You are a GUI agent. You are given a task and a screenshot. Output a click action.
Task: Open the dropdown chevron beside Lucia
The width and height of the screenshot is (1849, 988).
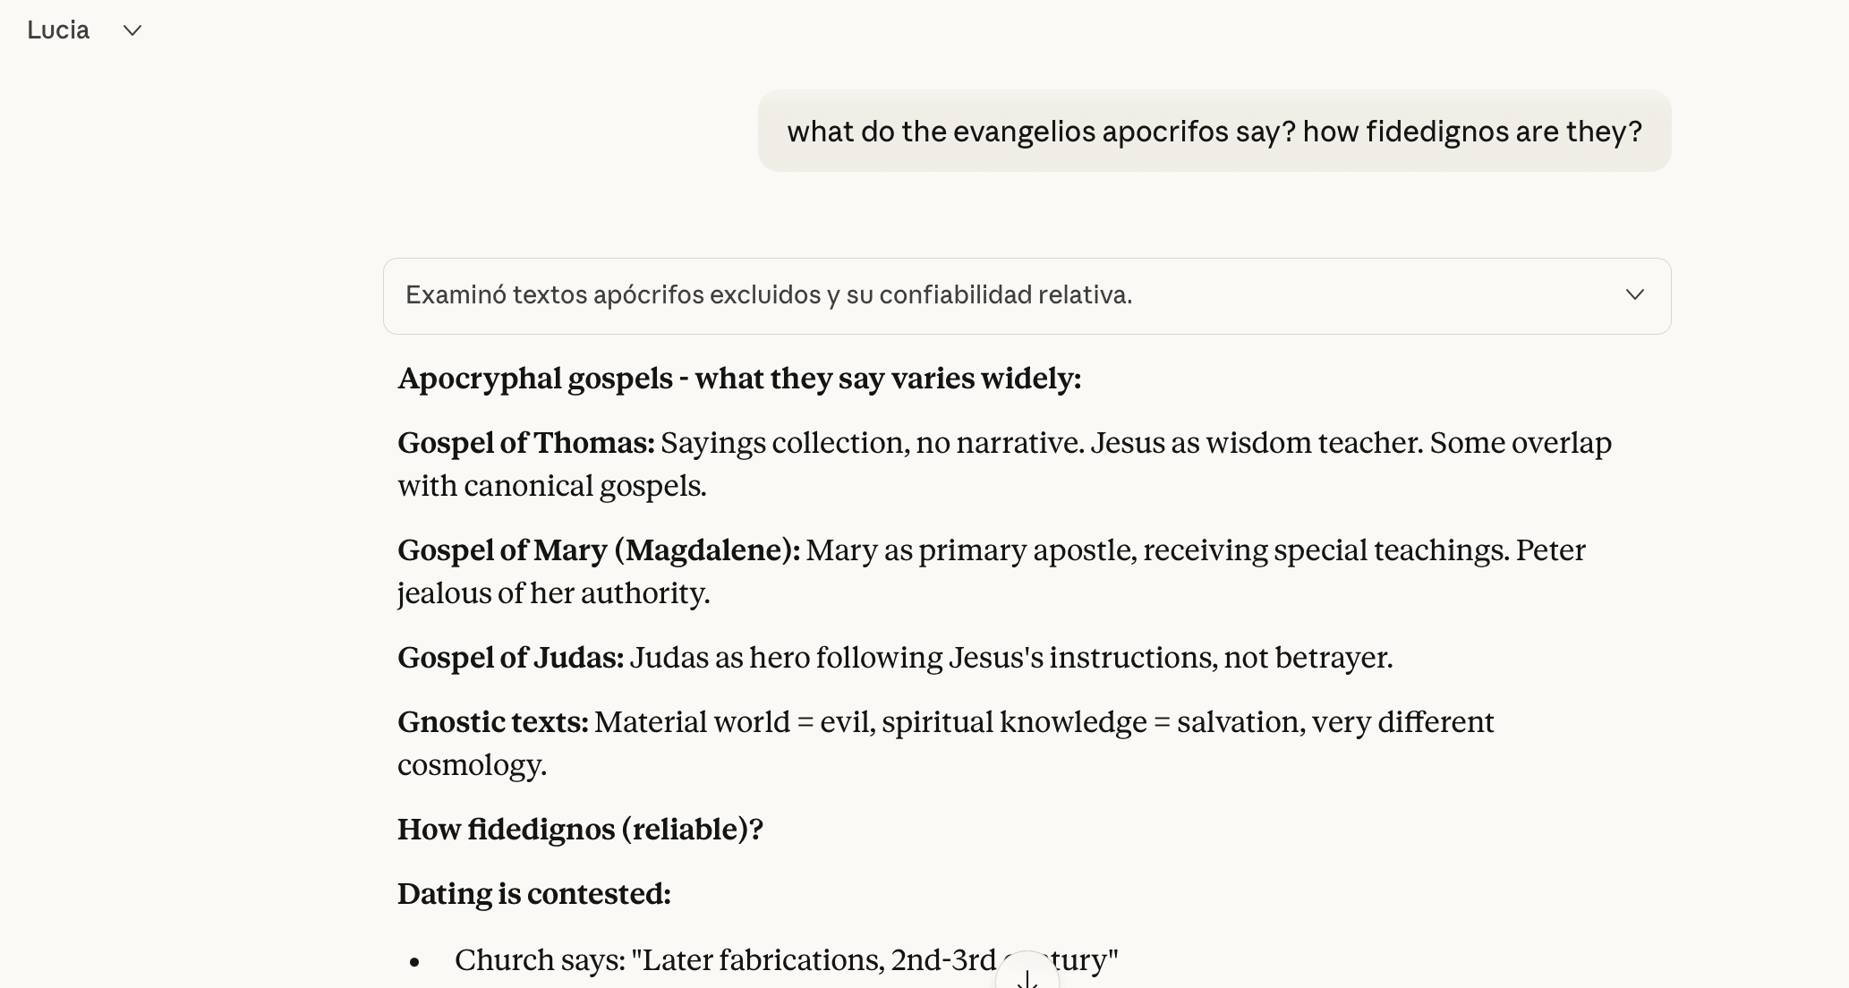coord(132,30)
